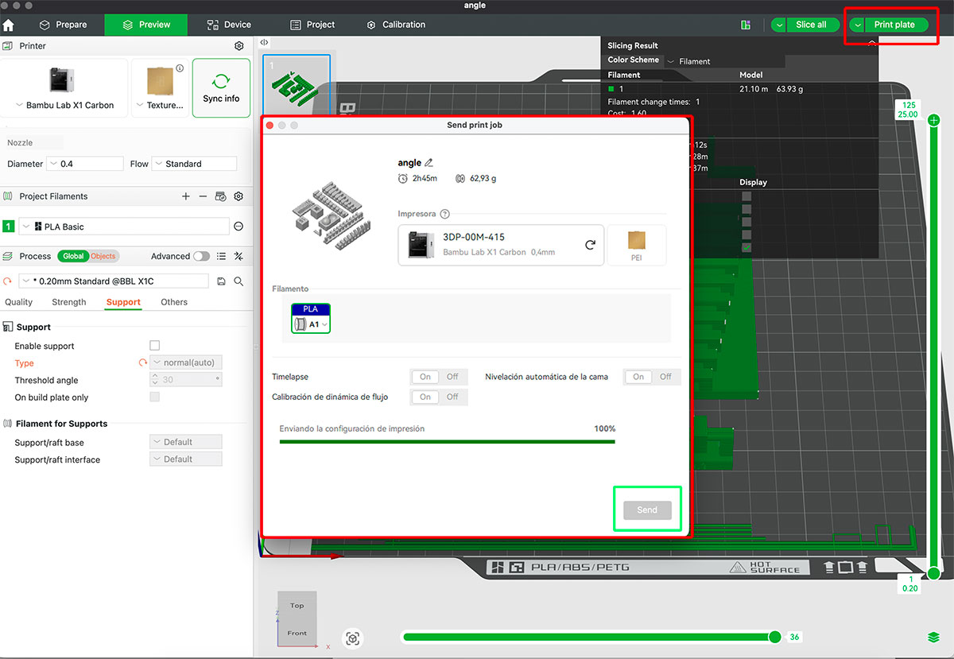
Task: Collapse Slicing Result panel arrow
Action: (x=872, y=44)
